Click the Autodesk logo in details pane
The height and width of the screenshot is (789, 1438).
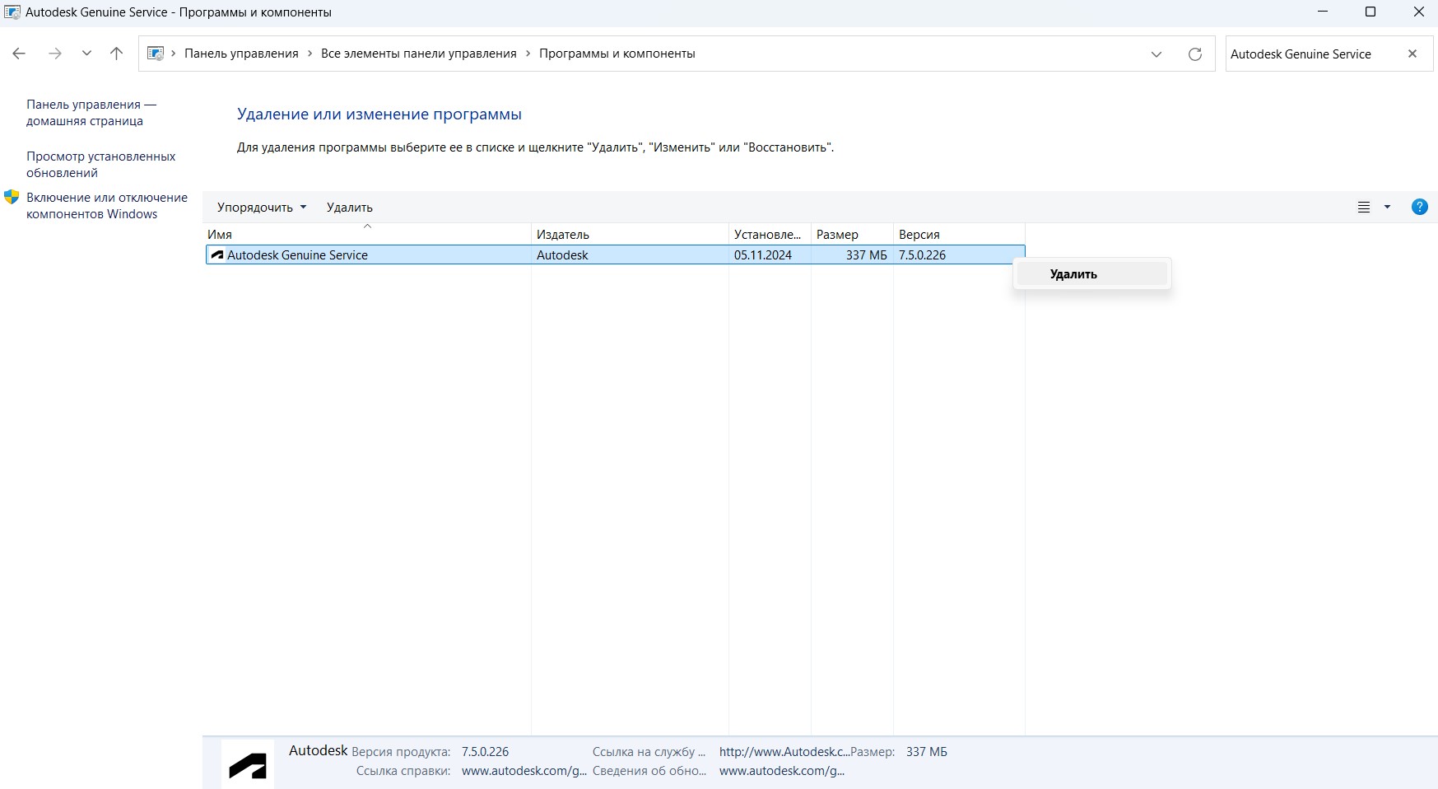pyautogui.click(x=248, y=765)
